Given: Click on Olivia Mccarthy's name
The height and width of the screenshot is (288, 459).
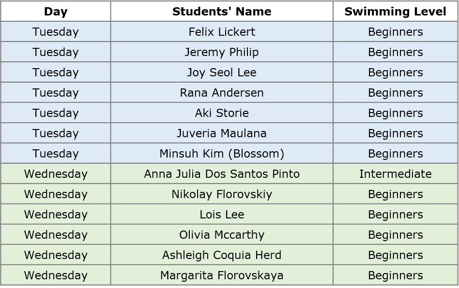Looking at the screenshot, I should (x=222, y=235).
